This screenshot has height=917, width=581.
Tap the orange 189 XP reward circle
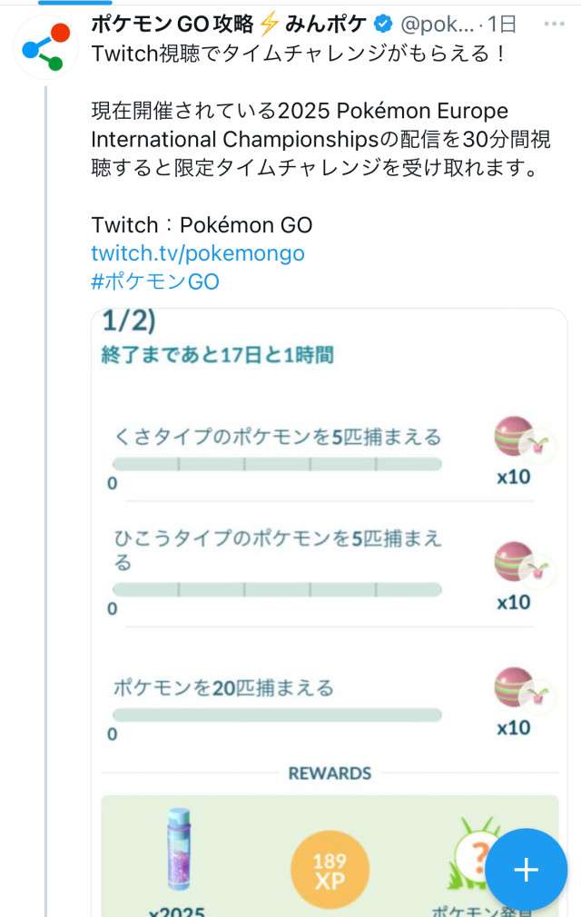coord(330,870)
